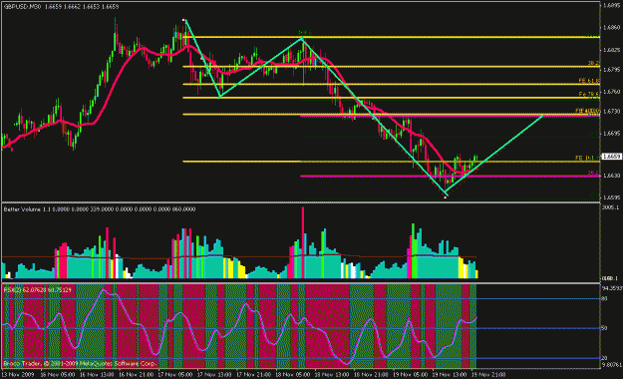Click the 1.6730 price scale label

[x=612, y=112]
